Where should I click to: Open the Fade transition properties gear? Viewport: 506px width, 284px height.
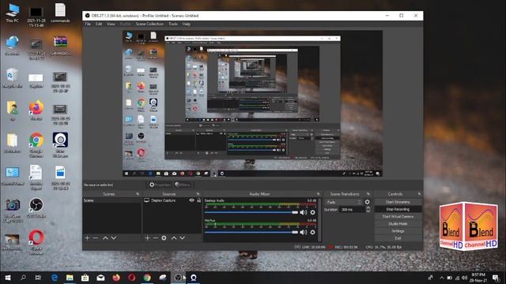pos(367,202)
